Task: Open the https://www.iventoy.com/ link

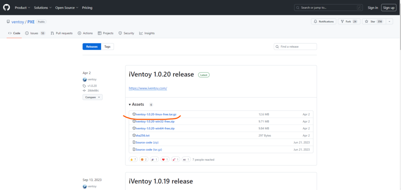Action: click(148, 88)
